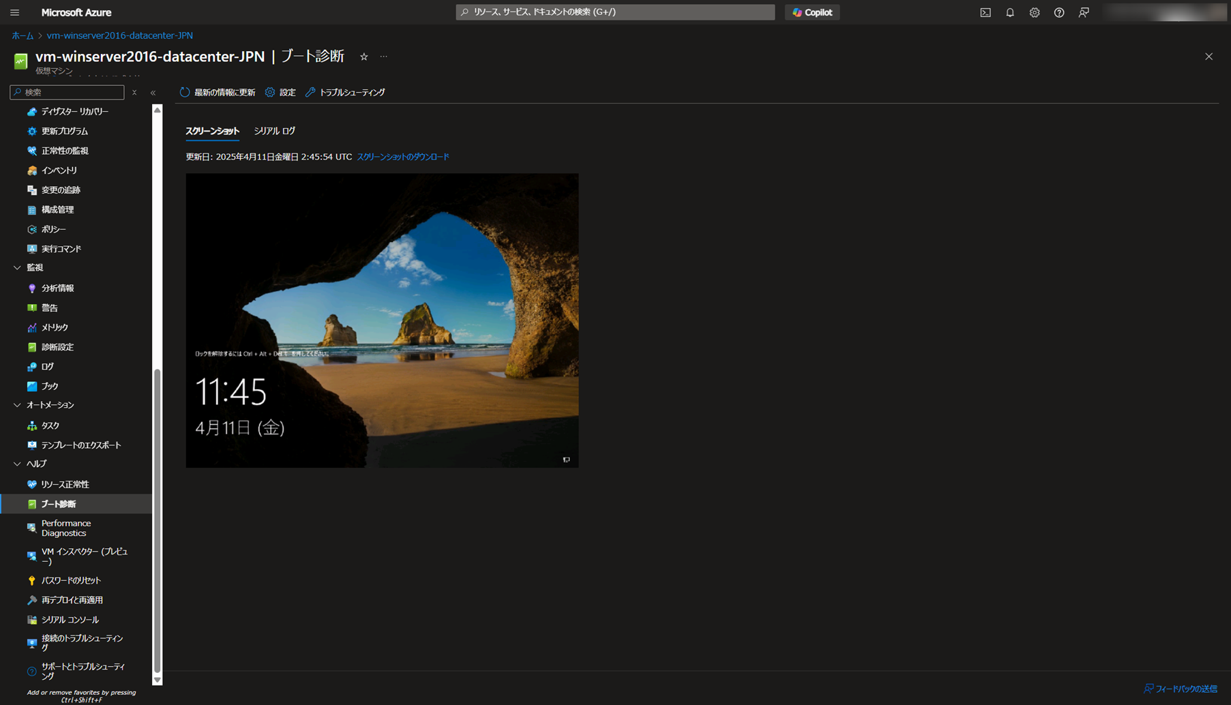Go to ホーム breadcrumb link
Image resolution: width=1231 pixels, height=705 pixels.
(x=23, y=35)
